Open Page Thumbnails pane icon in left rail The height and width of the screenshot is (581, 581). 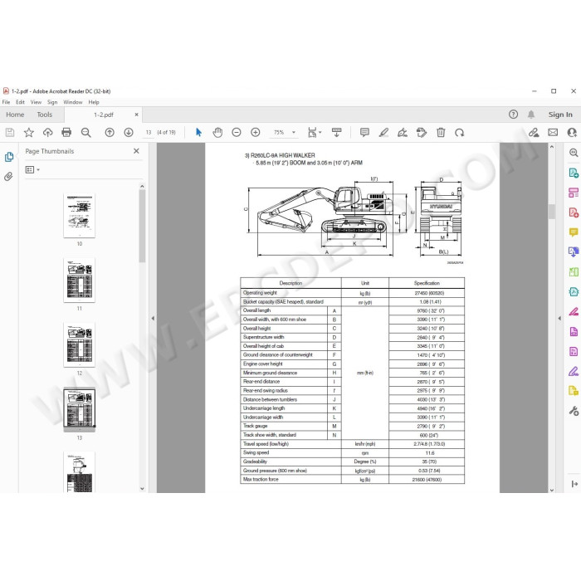coord(9,157)
